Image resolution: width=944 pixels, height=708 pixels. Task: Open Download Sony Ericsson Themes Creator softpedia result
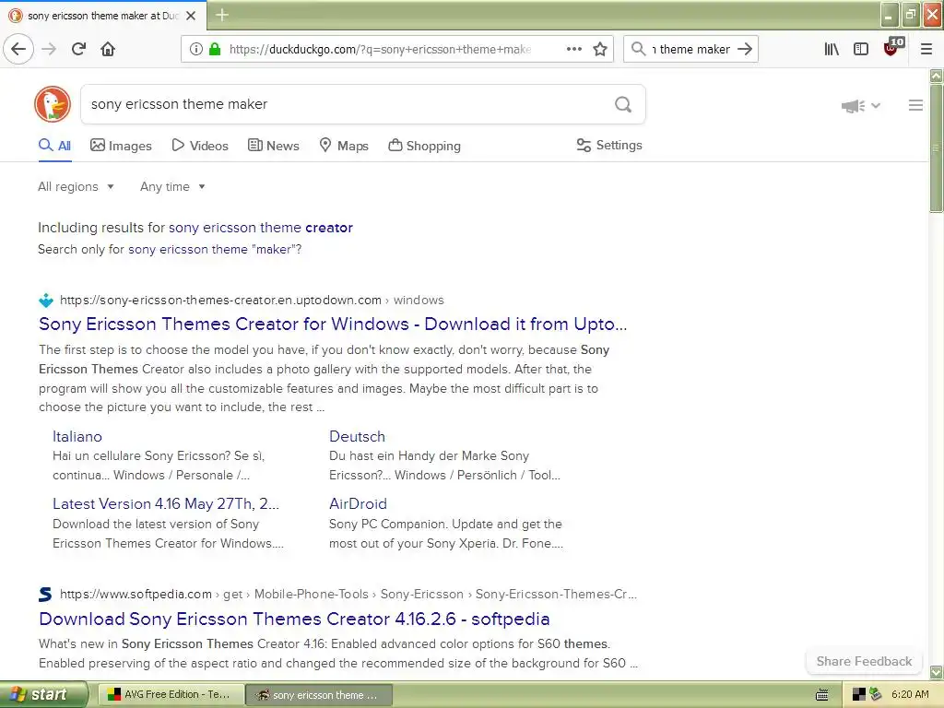[x=294, y=619]
